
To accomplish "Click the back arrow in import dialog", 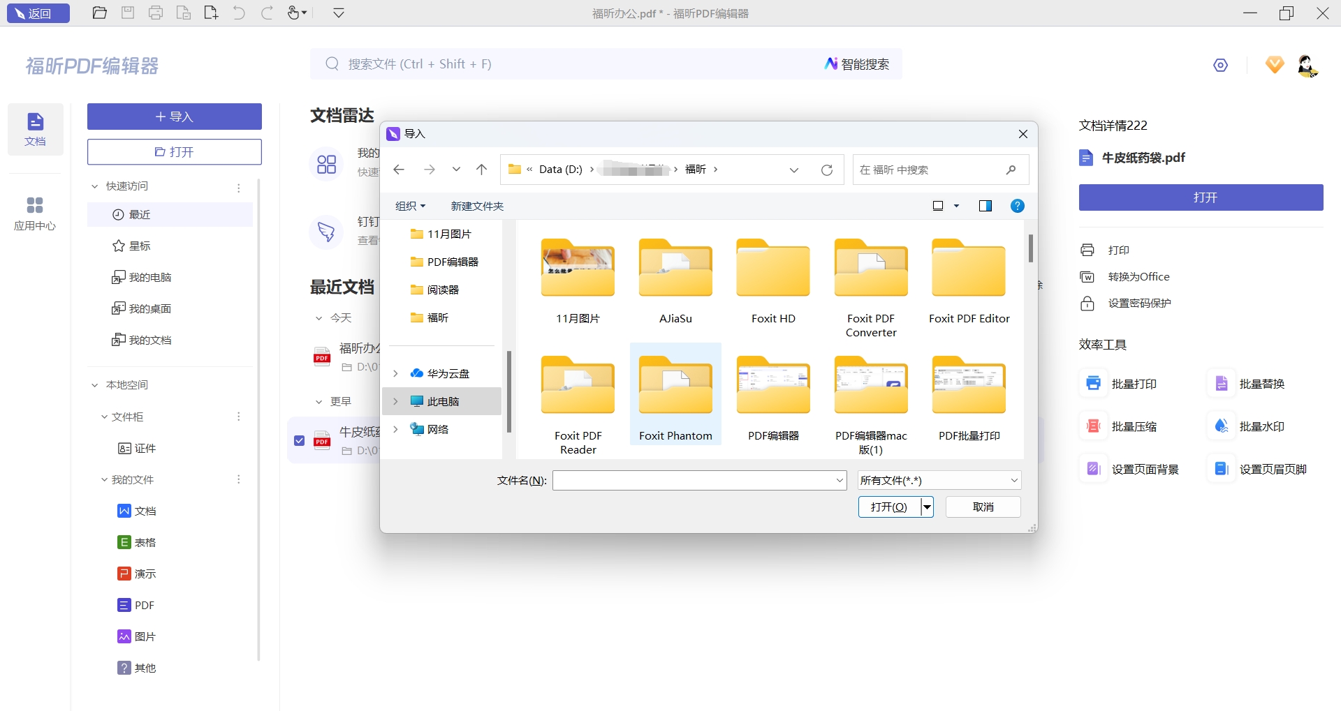I will (x=399, y=170).
